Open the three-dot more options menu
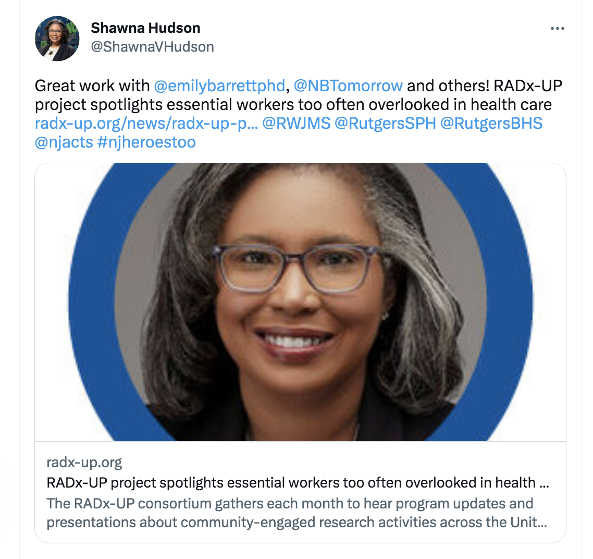The height and width of the screenshot is (559, 593). coord(557,28)
